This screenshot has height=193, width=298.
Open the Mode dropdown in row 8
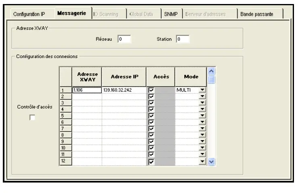(202, 135)
